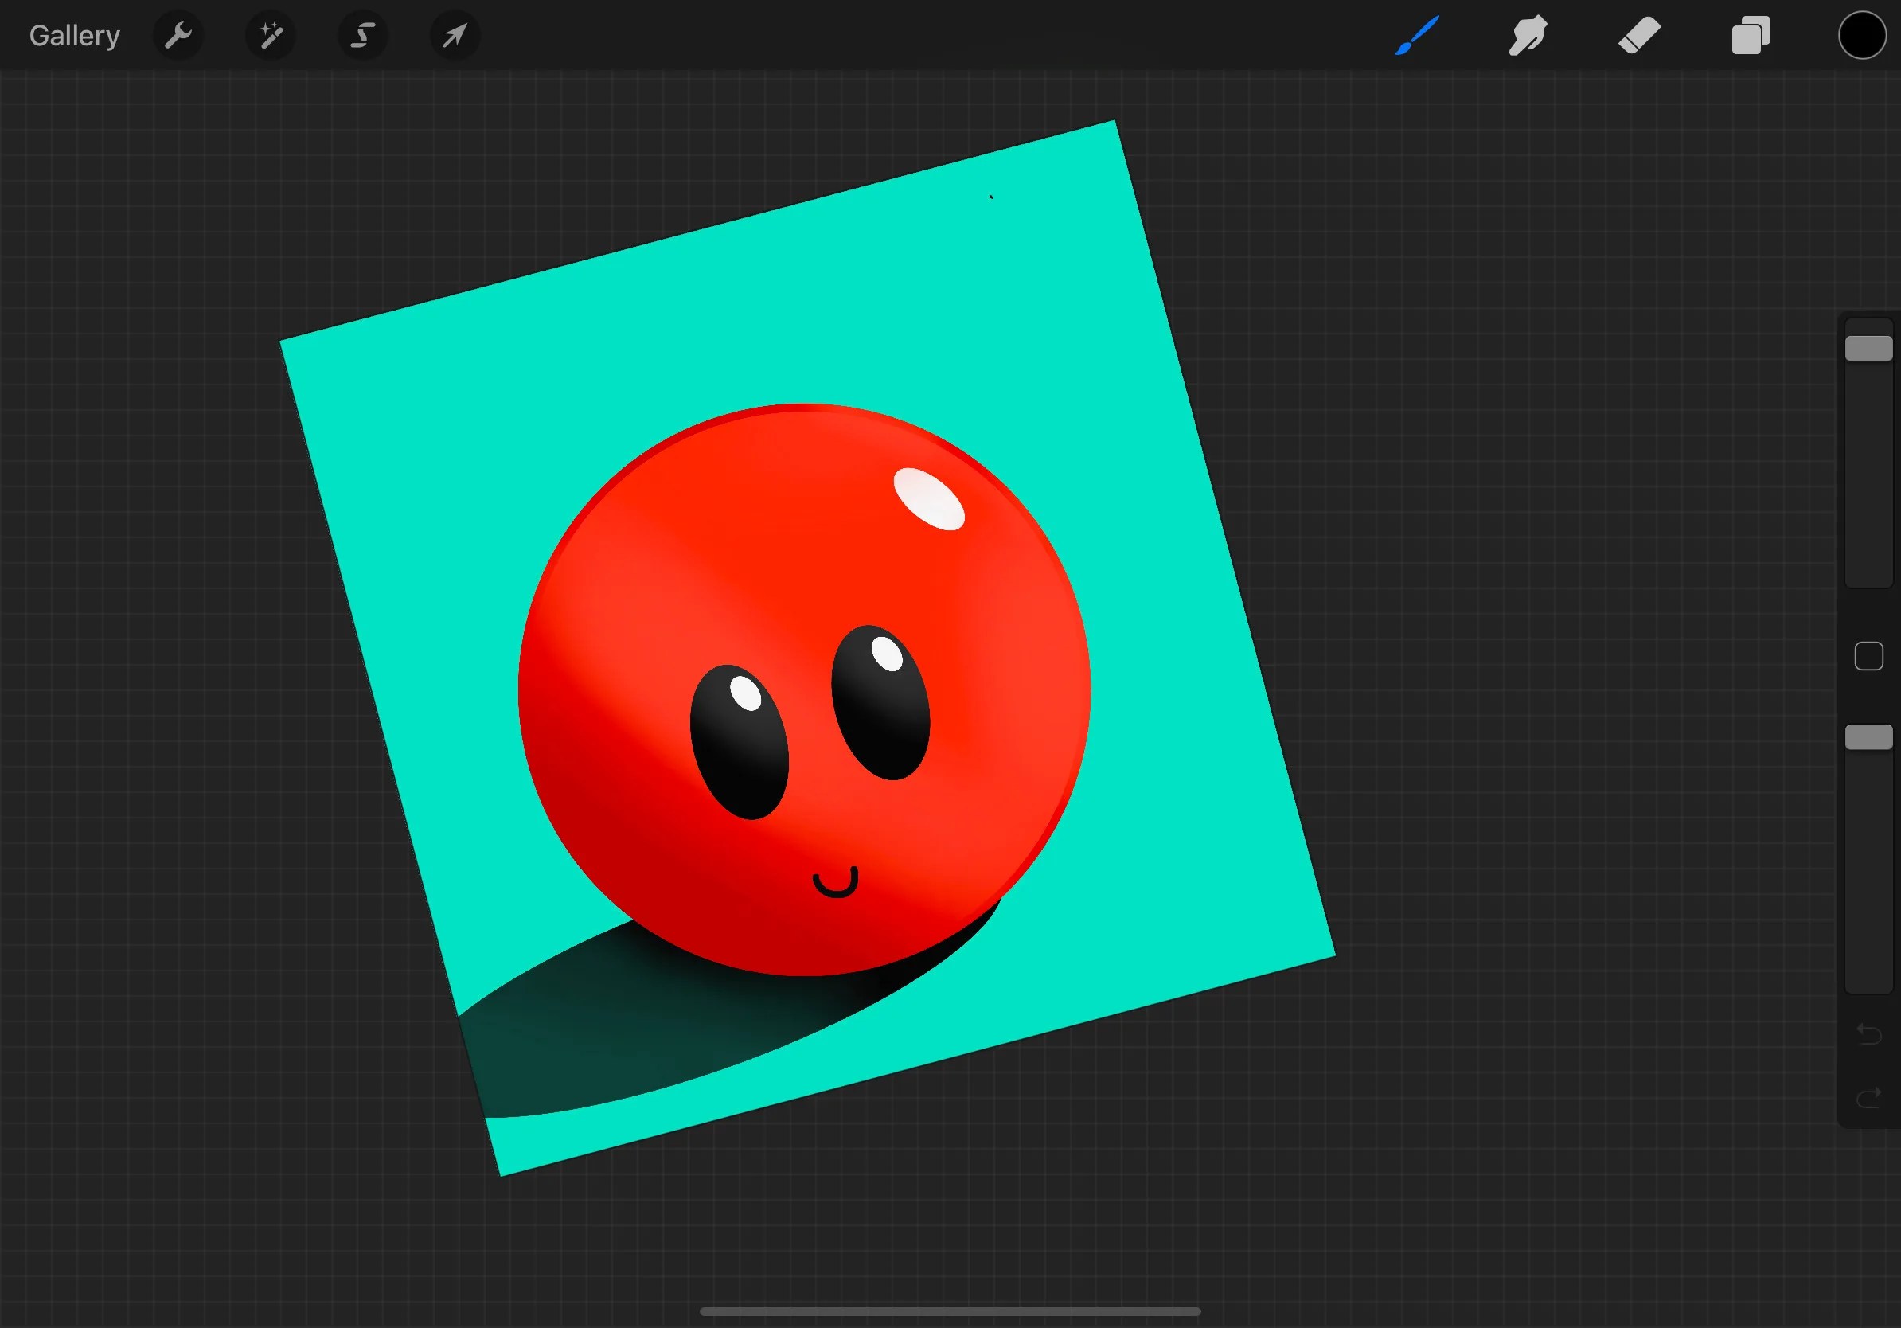
Task: Click the brush size slider handle
Action: click(x=1868, y=349)
